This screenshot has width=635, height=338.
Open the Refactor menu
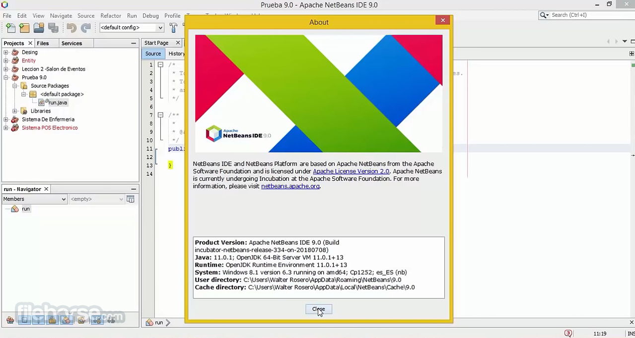(111, 15)
